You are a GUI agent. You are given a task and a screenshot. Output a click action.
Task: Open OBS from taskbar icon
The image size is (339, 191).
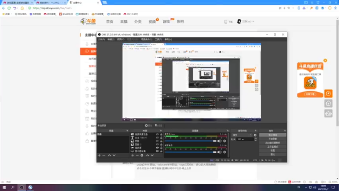click(x=22, y=187)
